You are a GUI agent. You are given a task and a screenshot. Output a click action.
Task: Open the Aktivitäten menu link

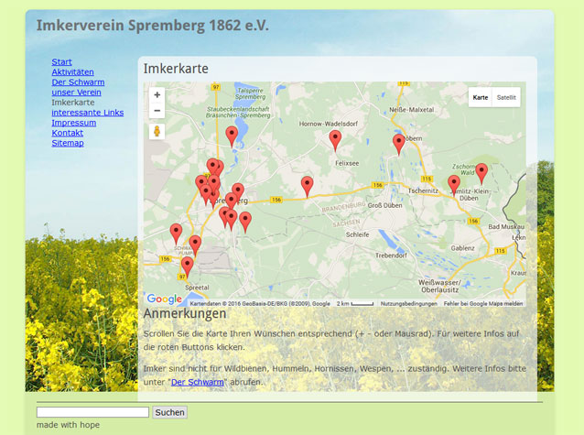tap(72, 72)
